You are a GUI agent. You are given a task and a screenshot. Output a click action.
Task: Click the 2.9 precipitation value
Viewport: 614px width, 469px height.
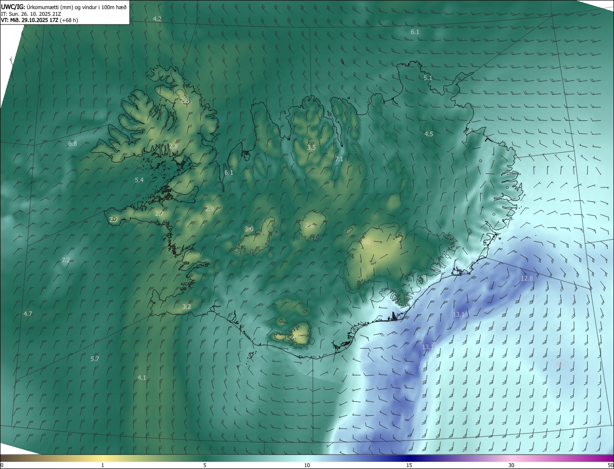(x=210, y=209)
